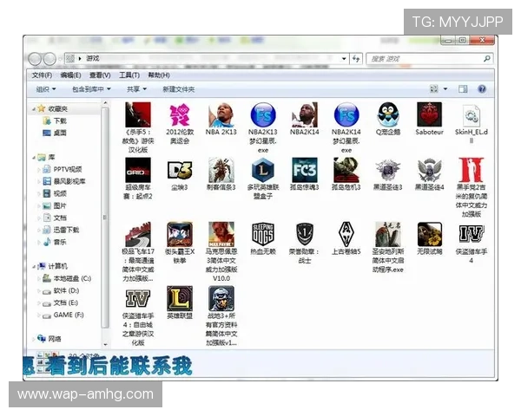Click the navigation pane scrollbar
This screenshot has width=521, height=416.
(x=105, y=218)
